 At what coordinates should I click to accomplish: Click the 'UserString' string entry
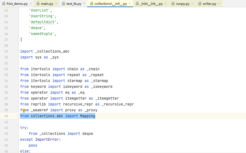[42, 16]
